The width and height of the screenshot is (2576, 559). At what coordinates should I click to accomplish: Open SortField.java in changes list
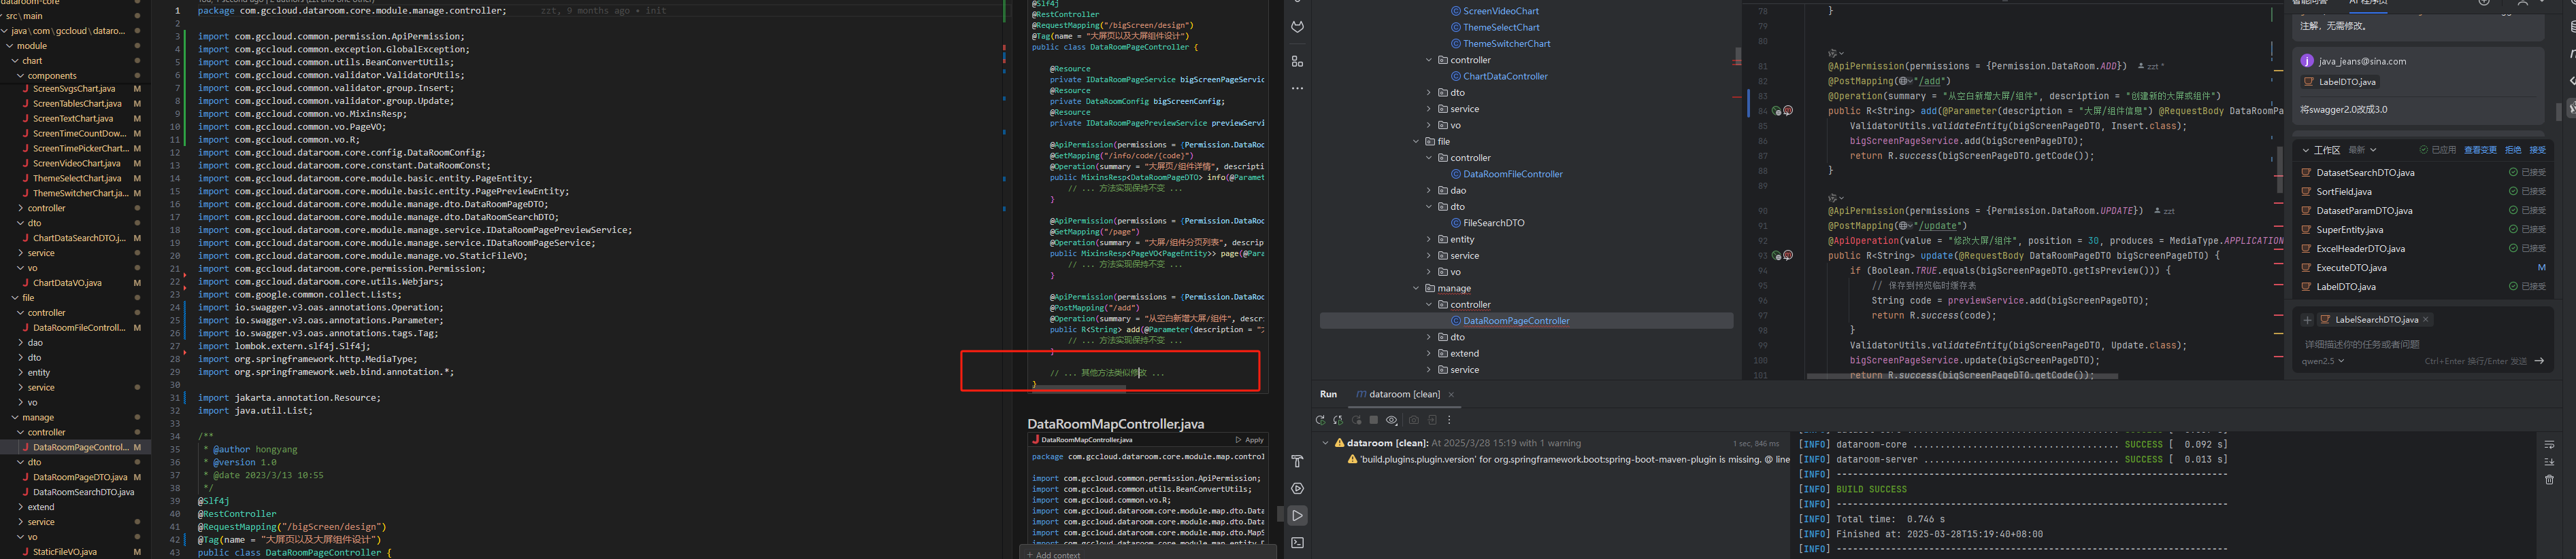point(2344,192)
